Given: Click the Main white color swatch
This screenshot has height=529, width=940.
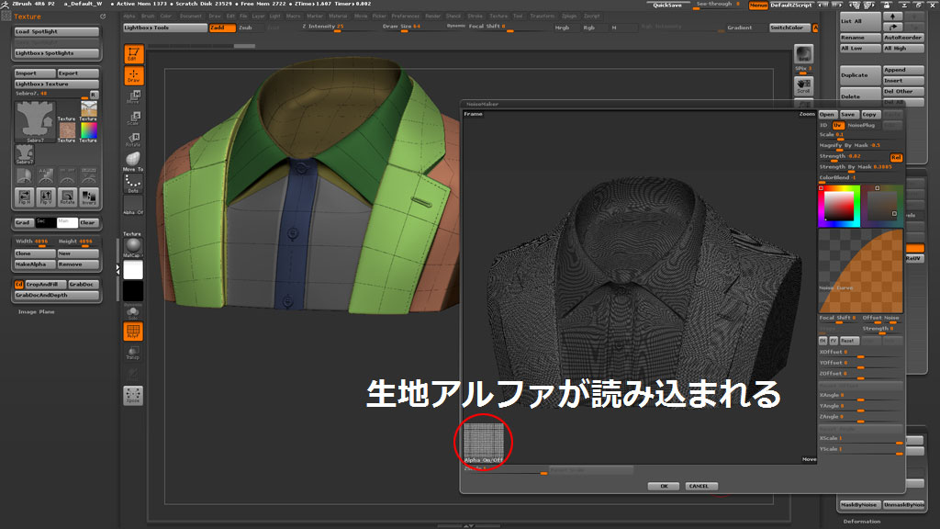Looking at the screenshot, I should tap(66, 222).
